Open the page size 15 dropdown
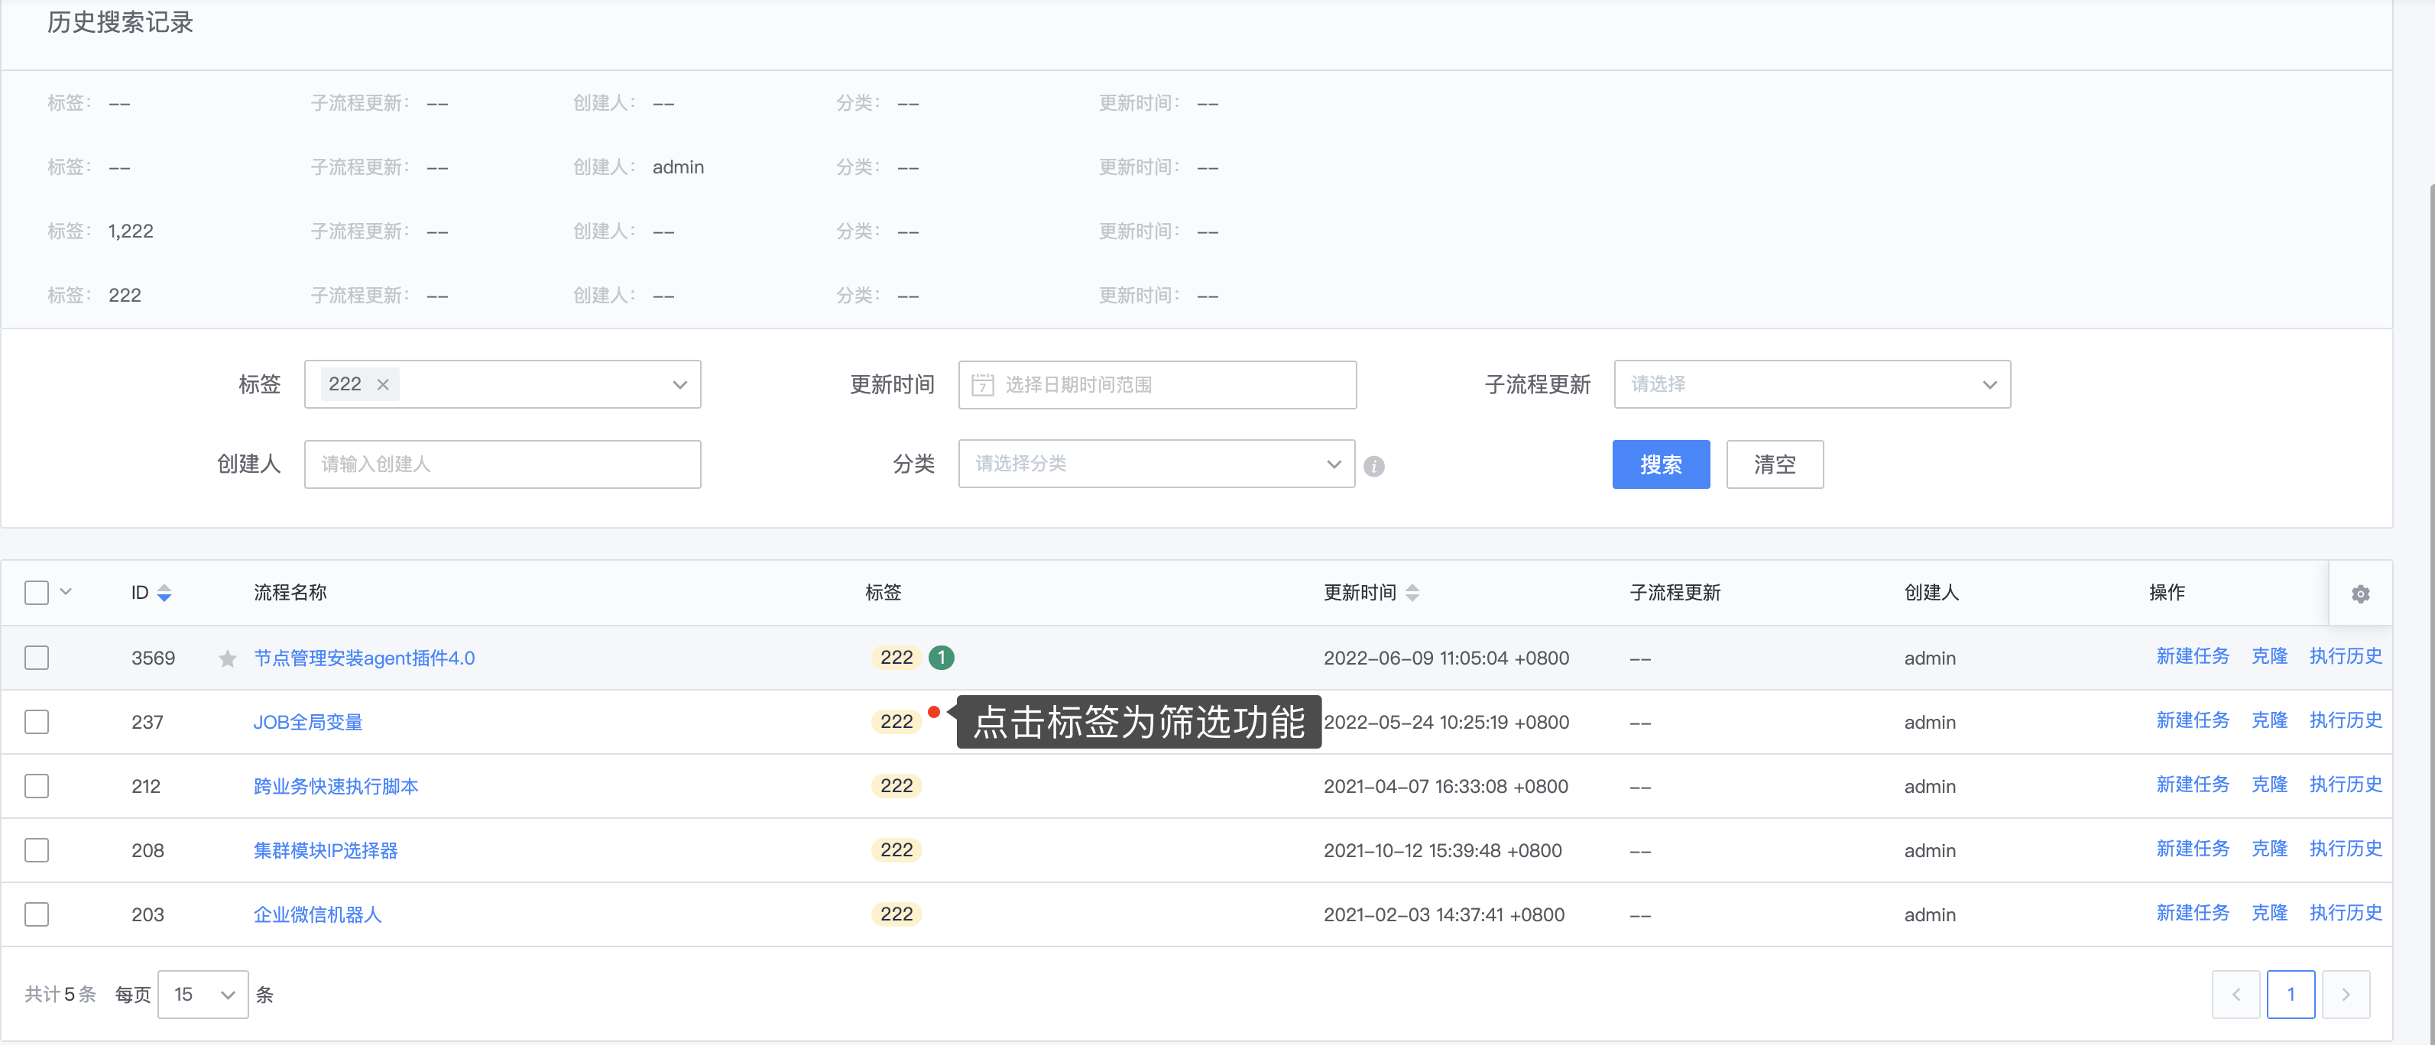 pyautogui.click(x=203, y=994)
